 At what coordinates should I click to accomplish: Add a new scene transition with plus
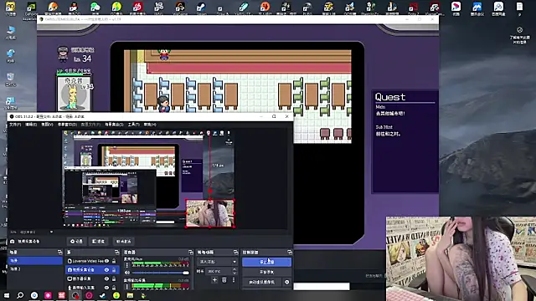click(x=214, y=280)
